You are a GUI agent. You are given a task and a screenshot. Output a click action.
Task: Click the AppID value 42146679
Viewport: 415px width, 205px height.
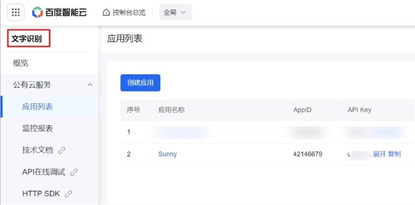pyautogui.click(x=308, y=154)
